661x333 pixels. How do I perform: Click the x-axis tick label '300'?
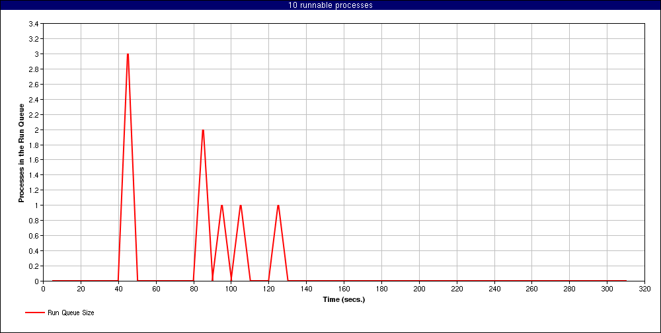coord(607,289)
